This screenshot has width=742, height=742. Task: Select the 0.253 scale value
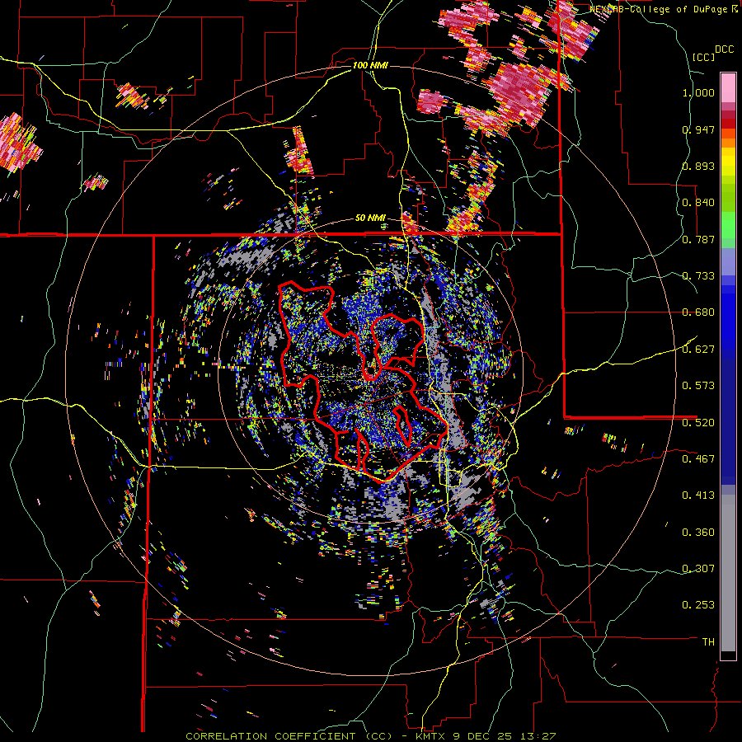click(698, 605)
